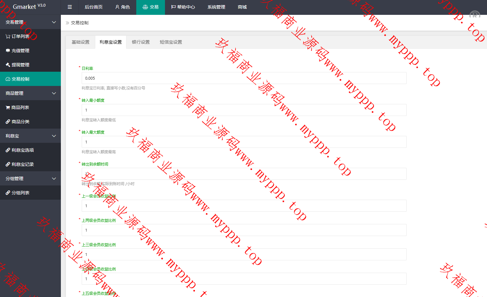Click the sidebar collapse hamburger icon
Image resolution: width=487 pixels, height=297 pixels.
tap(70, 7)
